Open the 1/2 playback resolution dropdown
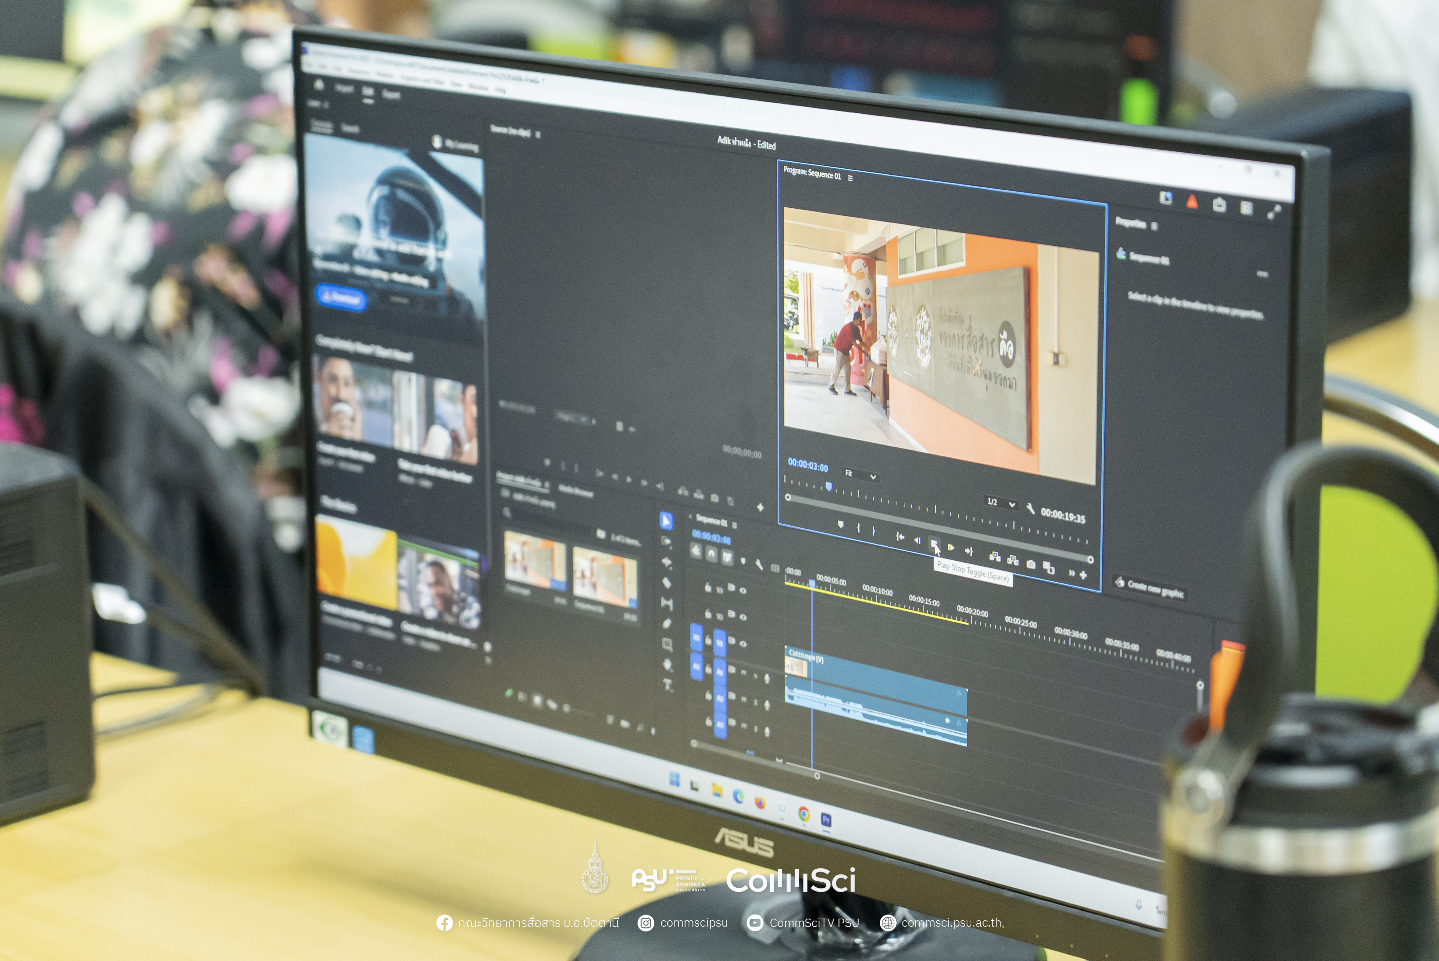The width and height of the screenshot is (1439, 961). [x=1002, y=503]
